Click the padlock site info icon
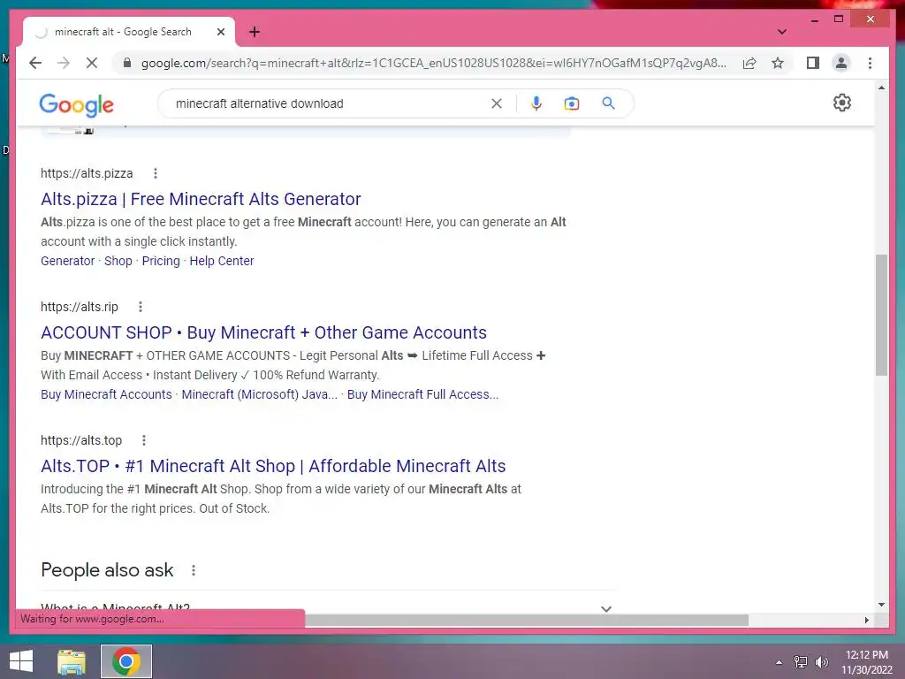 coord(127,63)
